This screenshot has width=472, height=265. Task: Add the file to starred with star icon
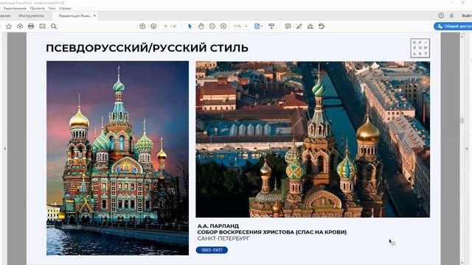coord(9,26)
